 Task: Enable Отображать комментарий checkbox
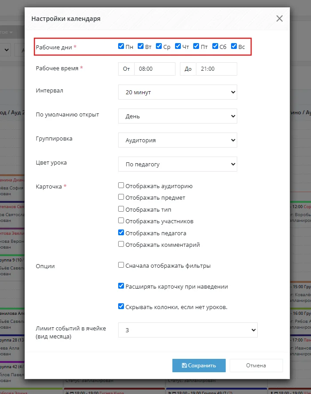click(x=121, y=244)
